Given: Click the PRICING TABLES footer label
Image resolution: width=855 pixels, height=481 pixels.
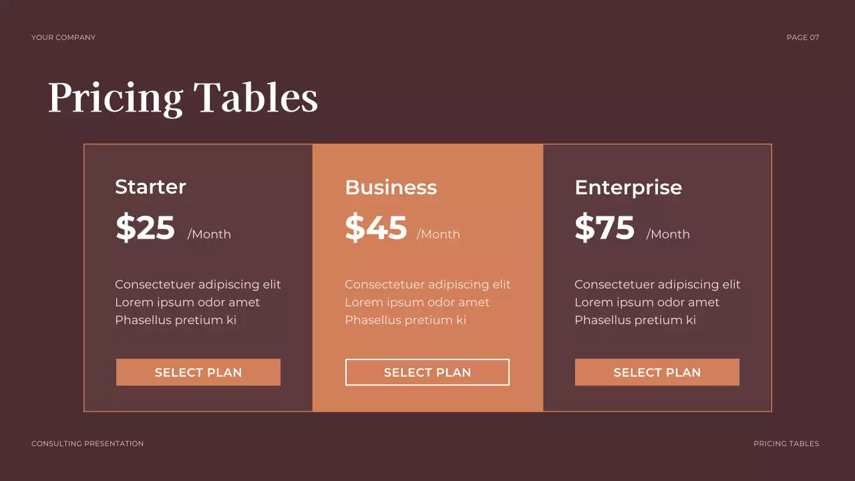Looking at the screenshot, I should [x=786, y=444].
